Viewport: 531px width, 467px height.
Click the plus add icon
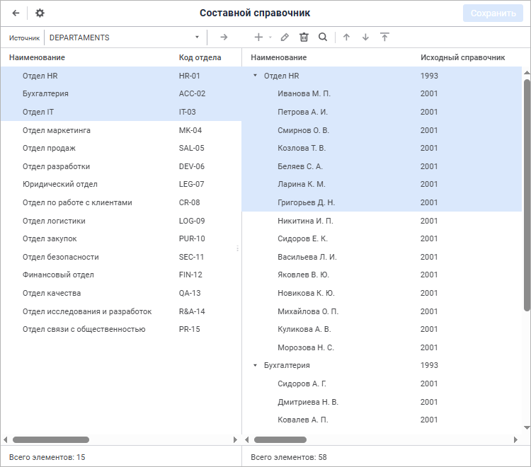coord(258,38)
